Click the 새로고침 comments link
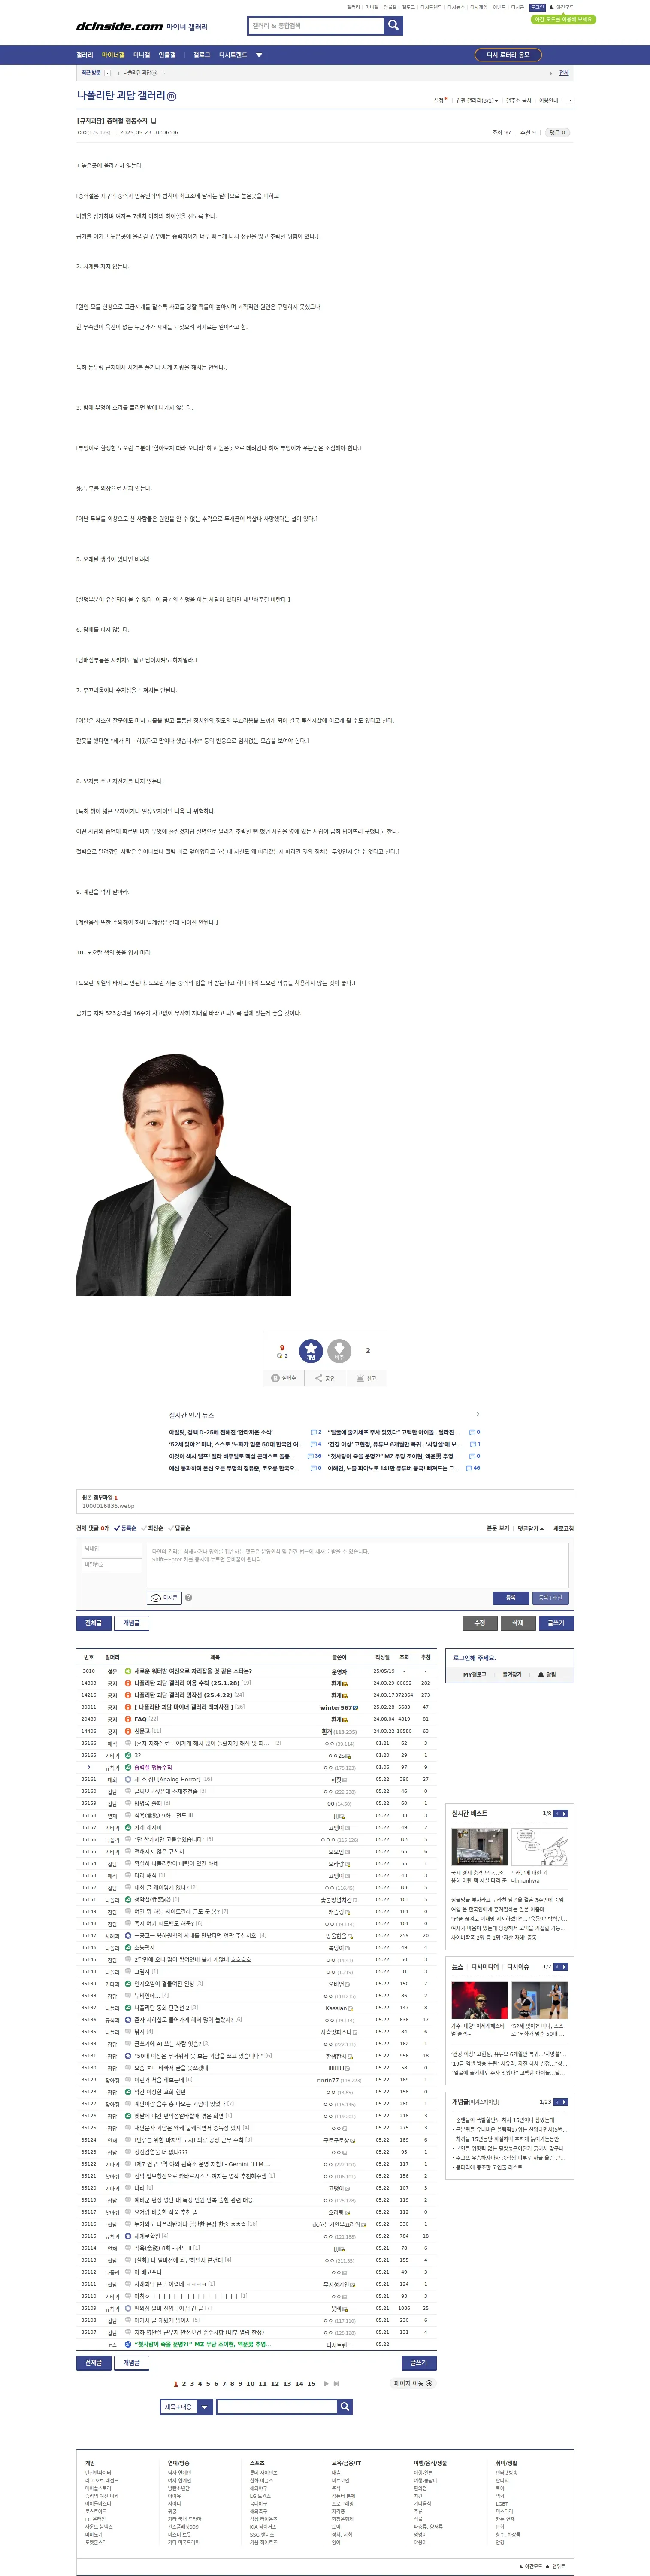650x2576 pixels. point(564,1528)
